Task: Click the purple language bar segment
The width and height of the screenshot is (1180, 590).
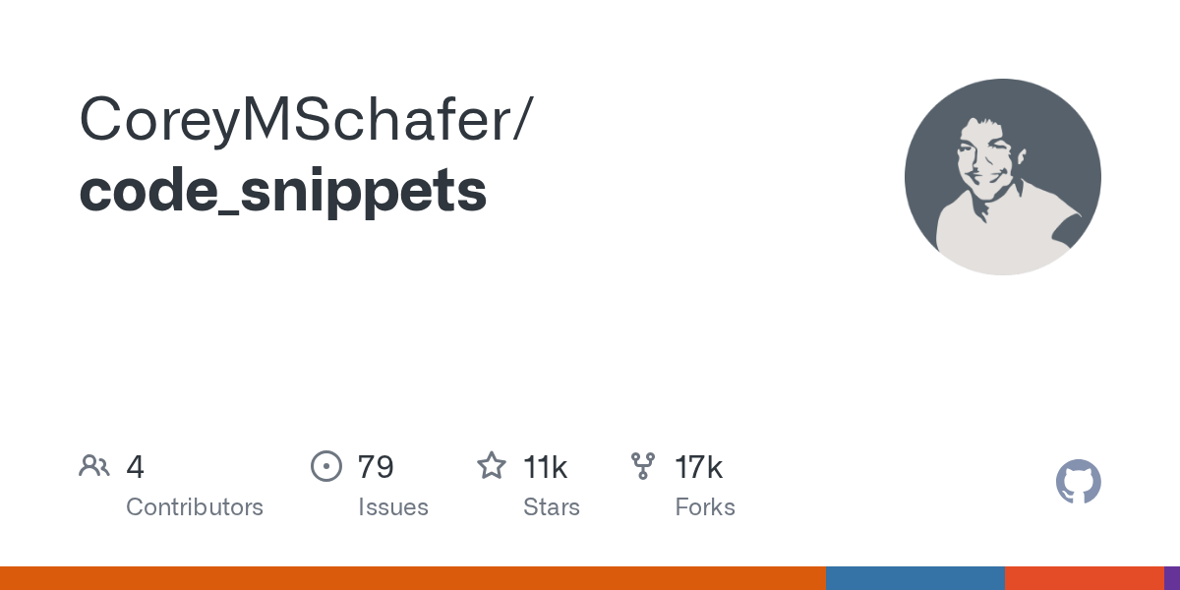Action: (1172, 578)
